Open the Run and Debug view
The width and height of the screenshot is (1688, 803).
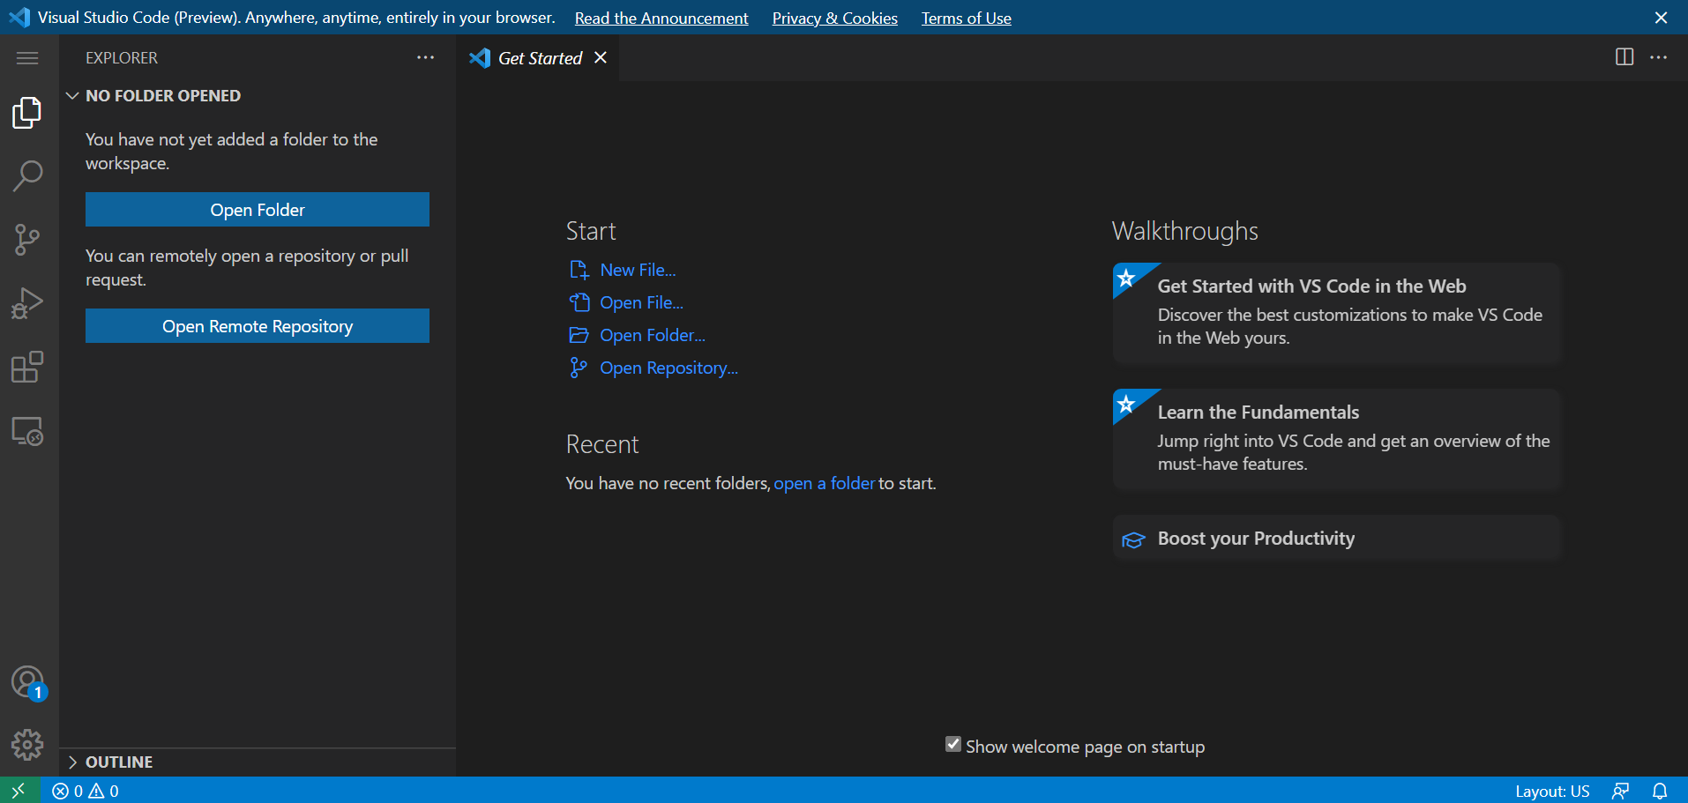[27, 303]
